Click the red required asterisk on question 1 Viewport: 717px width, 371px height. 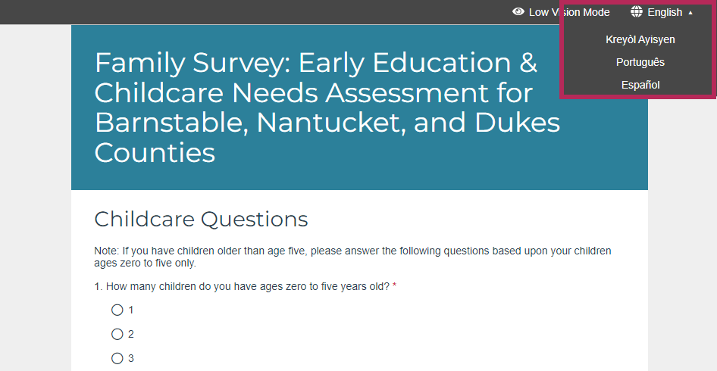395,286
